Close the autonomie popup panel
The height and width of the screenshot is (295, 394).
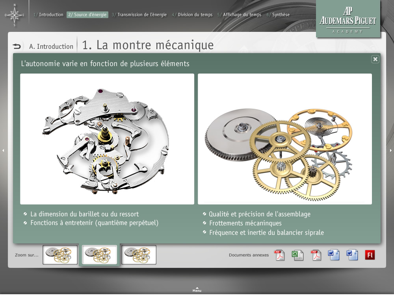pos(375,59)
